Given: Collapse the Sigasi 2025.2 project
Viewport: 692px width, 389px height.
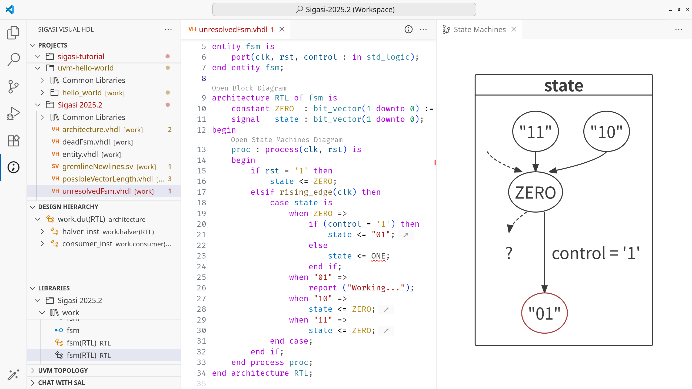Looking at the screenshot, I should [x=38, y=105].
